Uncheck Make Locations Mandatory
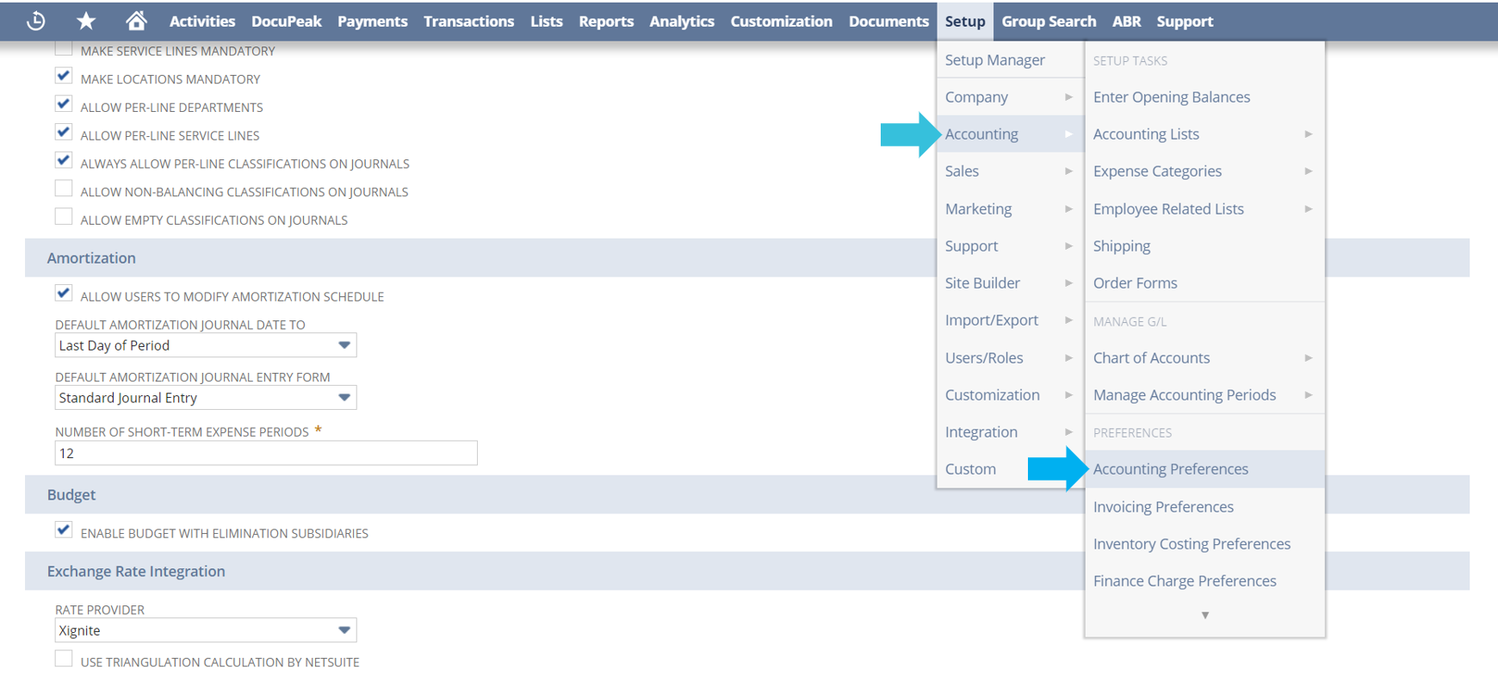1498x682 pixels. coord(64,77)
